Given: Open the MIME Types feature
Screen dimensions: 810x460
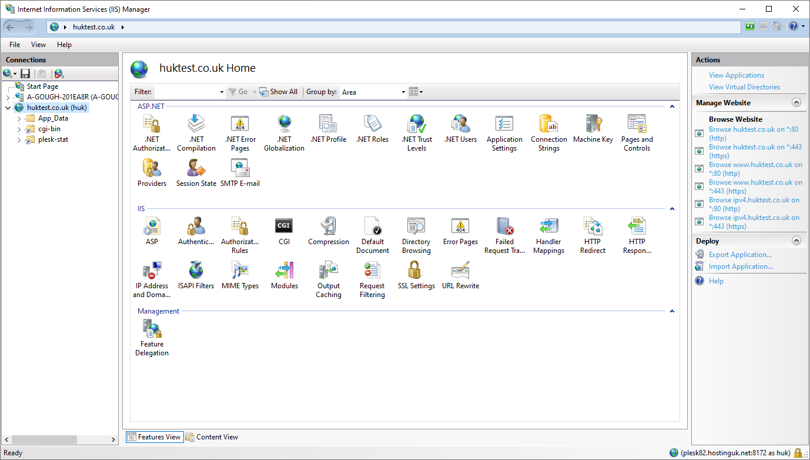Looking at the screenshot, I should coord(240,275).
